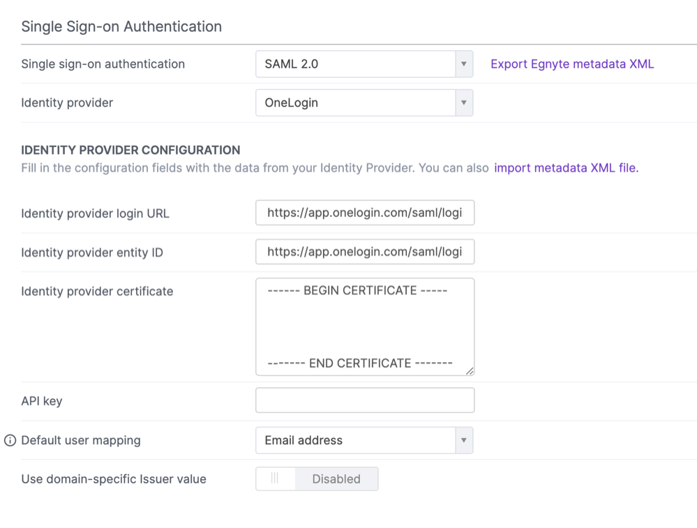The width and height of the screenshot is (697, 528).
Task: Click the striped grip on the Issuer toggle
Action: (x=275, y=478)
